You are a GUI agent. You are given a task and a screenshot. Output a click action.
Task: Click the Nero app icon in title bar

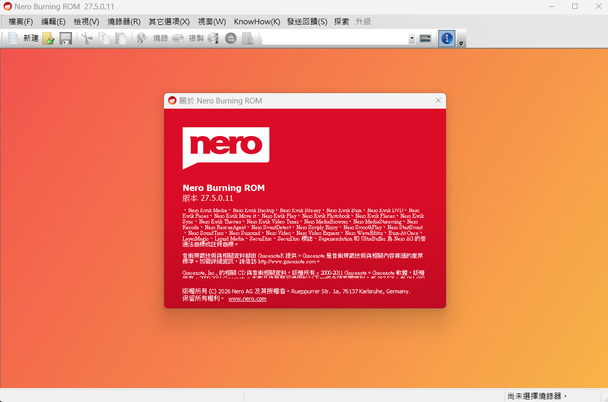pyautogui.click(x=8, y=6)
